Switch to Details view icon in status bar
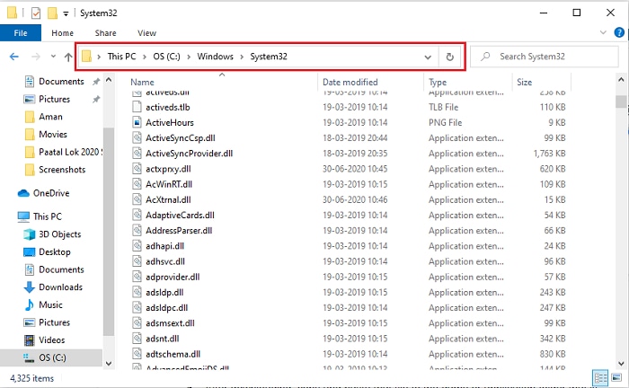 (600, 378)
